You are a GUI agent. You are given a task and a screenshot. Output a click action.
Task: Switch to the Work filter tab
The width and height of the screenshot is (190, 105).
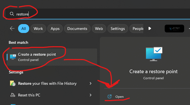38,29
